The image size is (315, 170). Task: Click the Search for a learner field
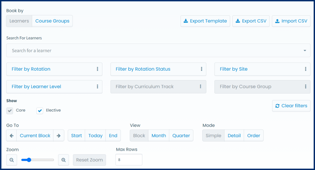[158, 50]
